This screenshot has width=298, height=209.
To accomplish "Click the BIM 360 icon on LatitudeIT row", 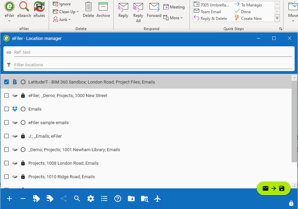I will tap(15, 82).
